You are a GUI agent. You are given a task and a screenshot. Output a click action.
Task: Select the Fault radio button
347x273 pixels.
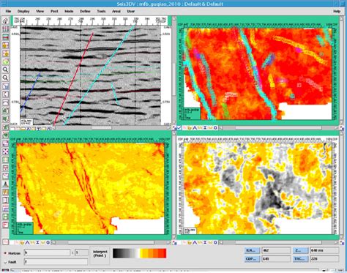5,262
